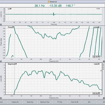Open Magnitude pane settings gear icon
This screenshot has height=105, width=105.
pos(104,98)
